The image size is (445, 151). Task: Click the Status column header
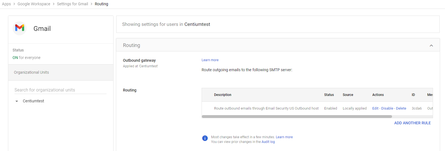329,95
